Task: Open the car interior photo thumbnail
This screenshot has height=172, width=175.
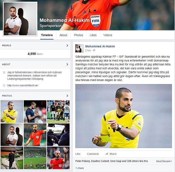Action: [x=58, y=135]
